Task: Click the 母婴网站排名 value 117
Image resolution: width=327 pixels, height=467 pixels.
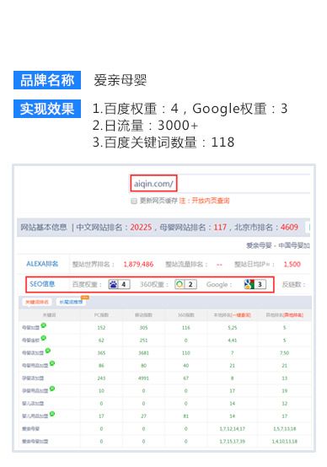Action: coord(220,228)
